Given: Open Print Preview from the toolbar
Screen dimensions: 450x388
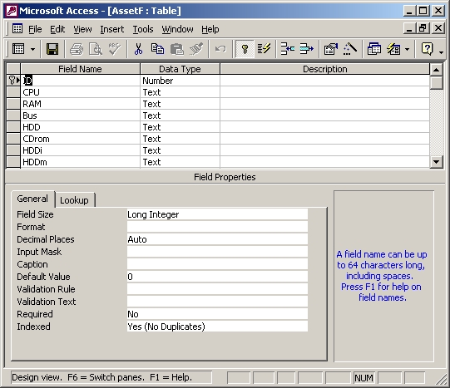Looking at the screenshot, I should point(96,49).
